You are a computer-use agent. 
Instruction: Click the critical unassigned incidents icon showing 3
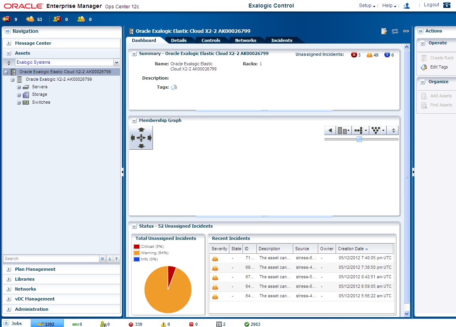[x=354, y=55]
